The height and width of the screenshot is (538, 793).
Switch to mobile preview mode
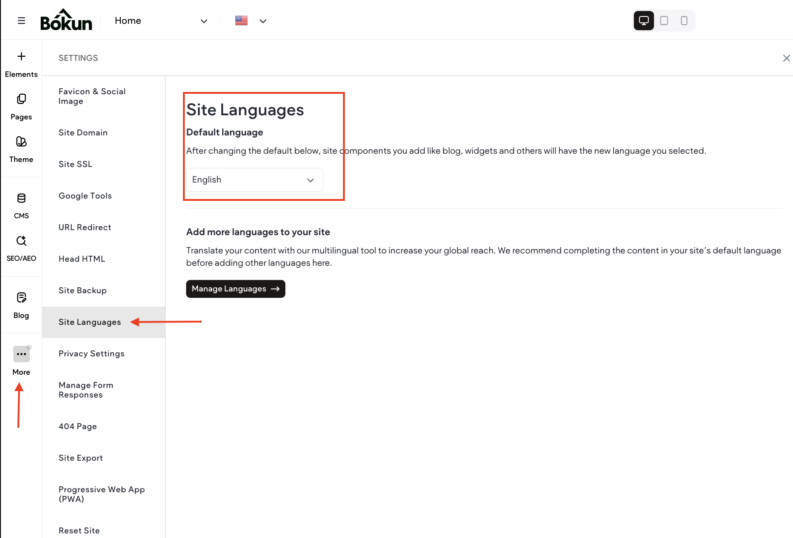click(684, 21)
